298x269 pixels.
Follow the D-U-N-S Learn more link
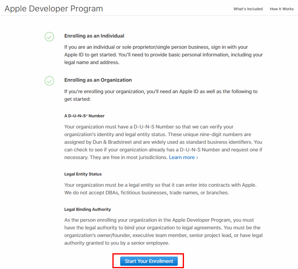coord(184,157)
